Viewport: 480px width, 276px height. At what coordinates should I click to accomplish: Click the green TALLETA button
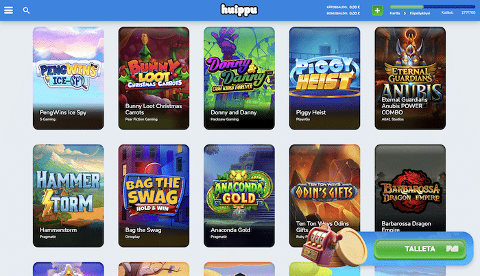coord(420,249)
